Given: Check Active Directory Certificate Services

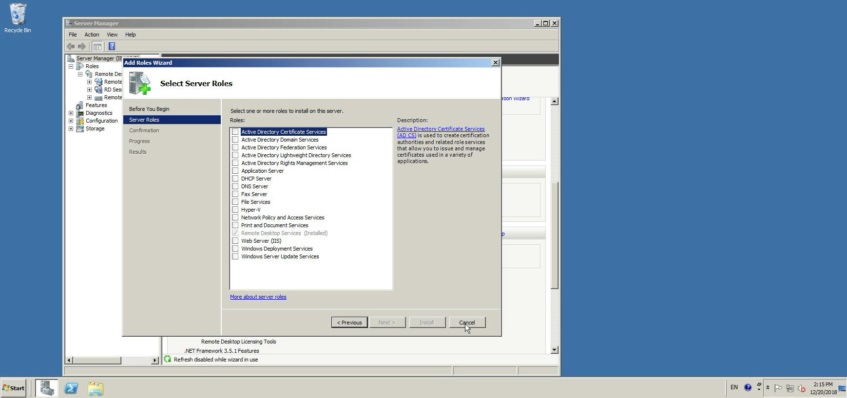Looking at the screenshot, I should click(235, 132).
